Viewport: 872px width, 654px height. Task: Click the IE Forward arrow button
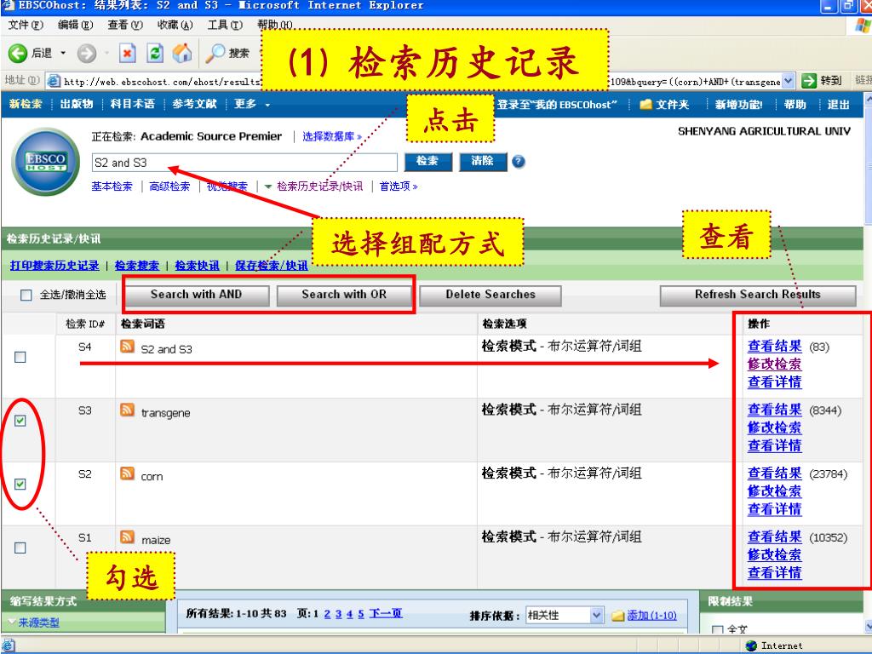[86, 54]
